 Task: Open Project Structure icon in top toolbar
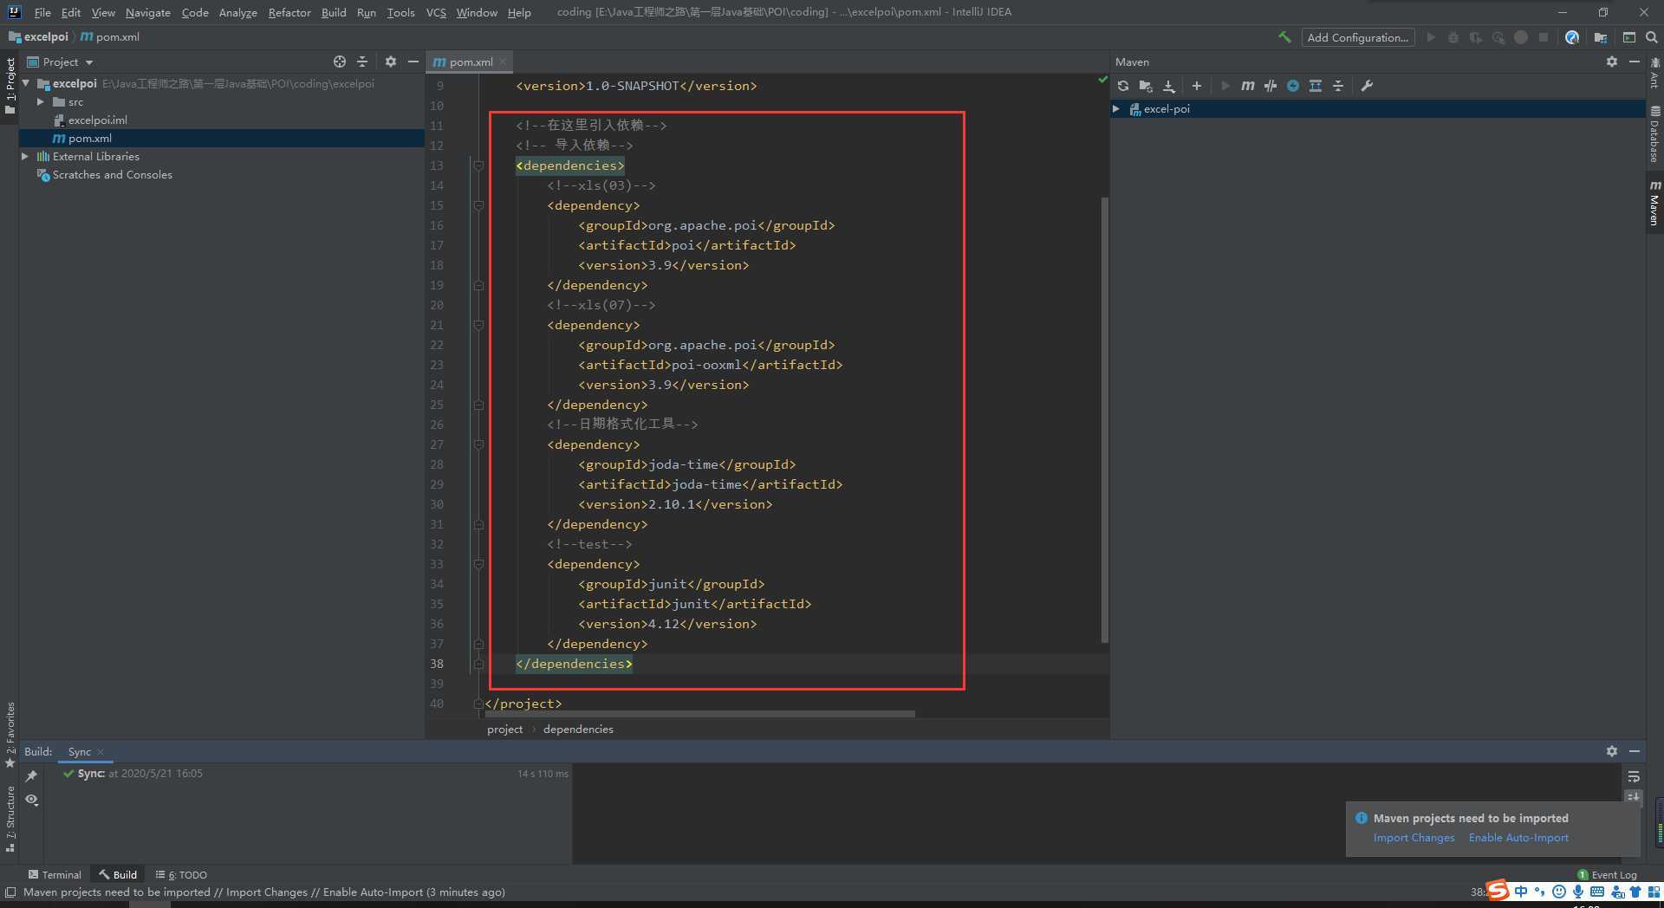[x=1601, y=37]
